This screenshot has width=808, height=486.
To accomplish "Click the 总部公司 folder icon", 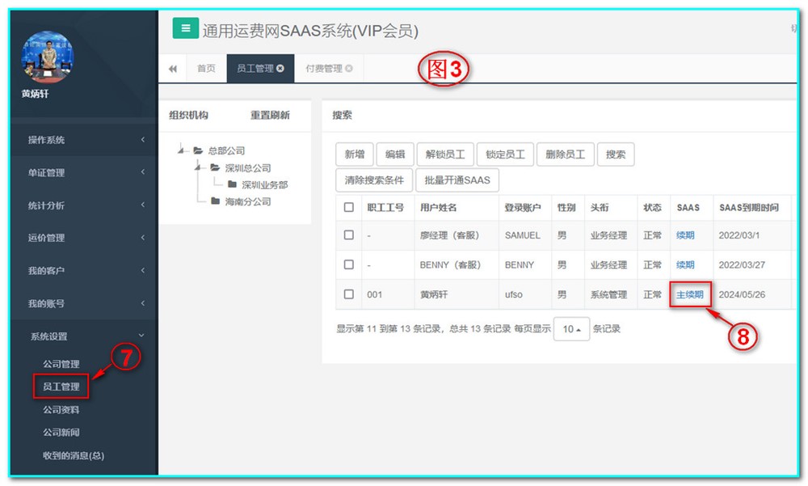I will pyautogui.click(x=198, y=150).
